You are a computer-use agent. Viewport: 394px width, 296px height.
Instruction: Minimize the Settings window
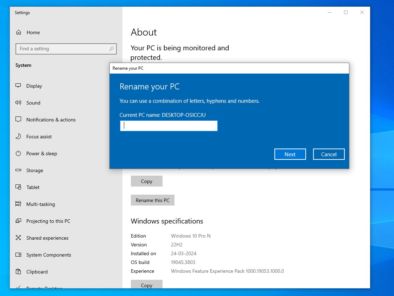pos(330,12)
